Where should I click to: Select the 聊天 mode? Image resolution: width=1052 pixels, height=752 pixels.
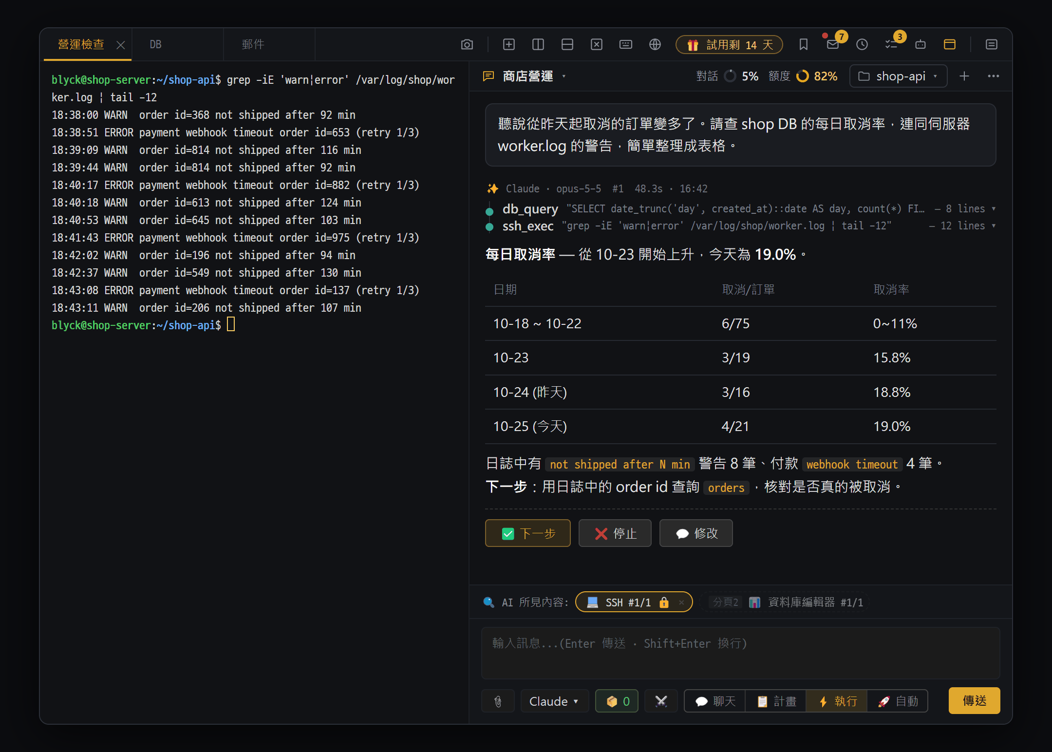click(x=715, y=701)
